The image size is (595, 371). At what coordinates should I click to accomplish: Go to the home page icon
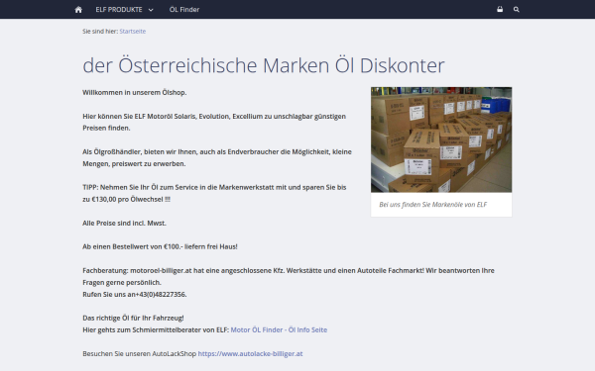click(78, 10)
